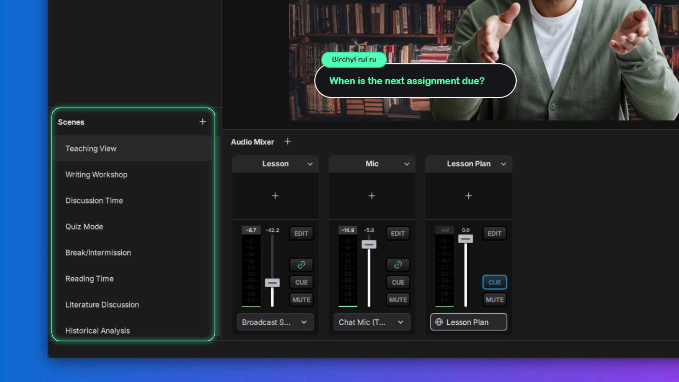
Task: Click globe icon in Lesson Plan source
Action: tap(439, 322)
